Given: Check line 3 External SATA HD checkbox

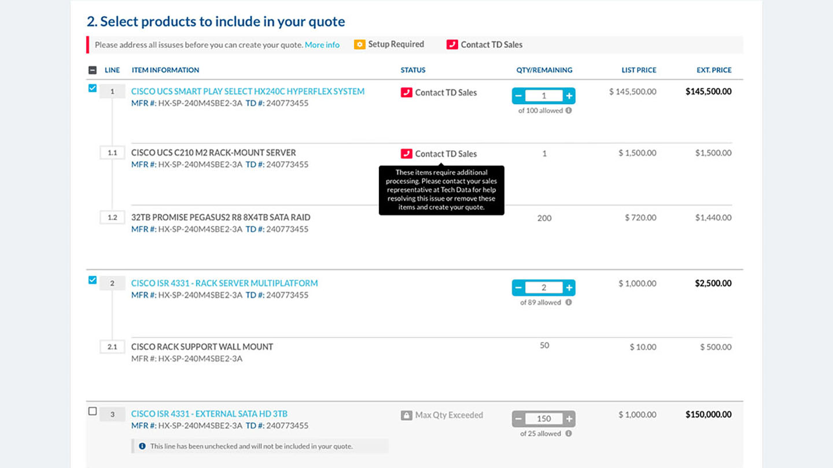Looking at the screenshot, I should point(93,411).
